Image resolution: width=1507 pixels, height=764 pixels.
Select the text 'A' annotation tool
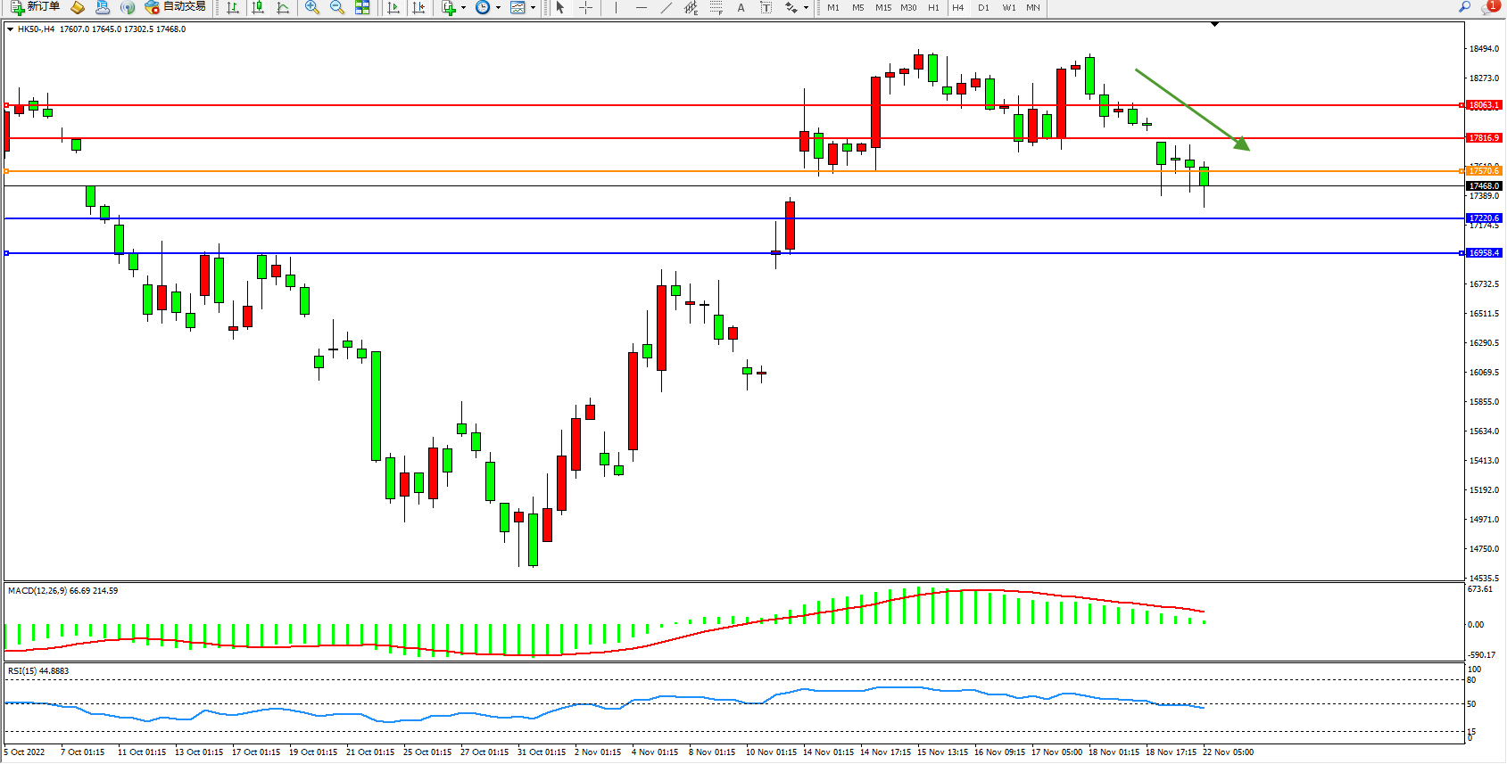(x=741, y=7)
